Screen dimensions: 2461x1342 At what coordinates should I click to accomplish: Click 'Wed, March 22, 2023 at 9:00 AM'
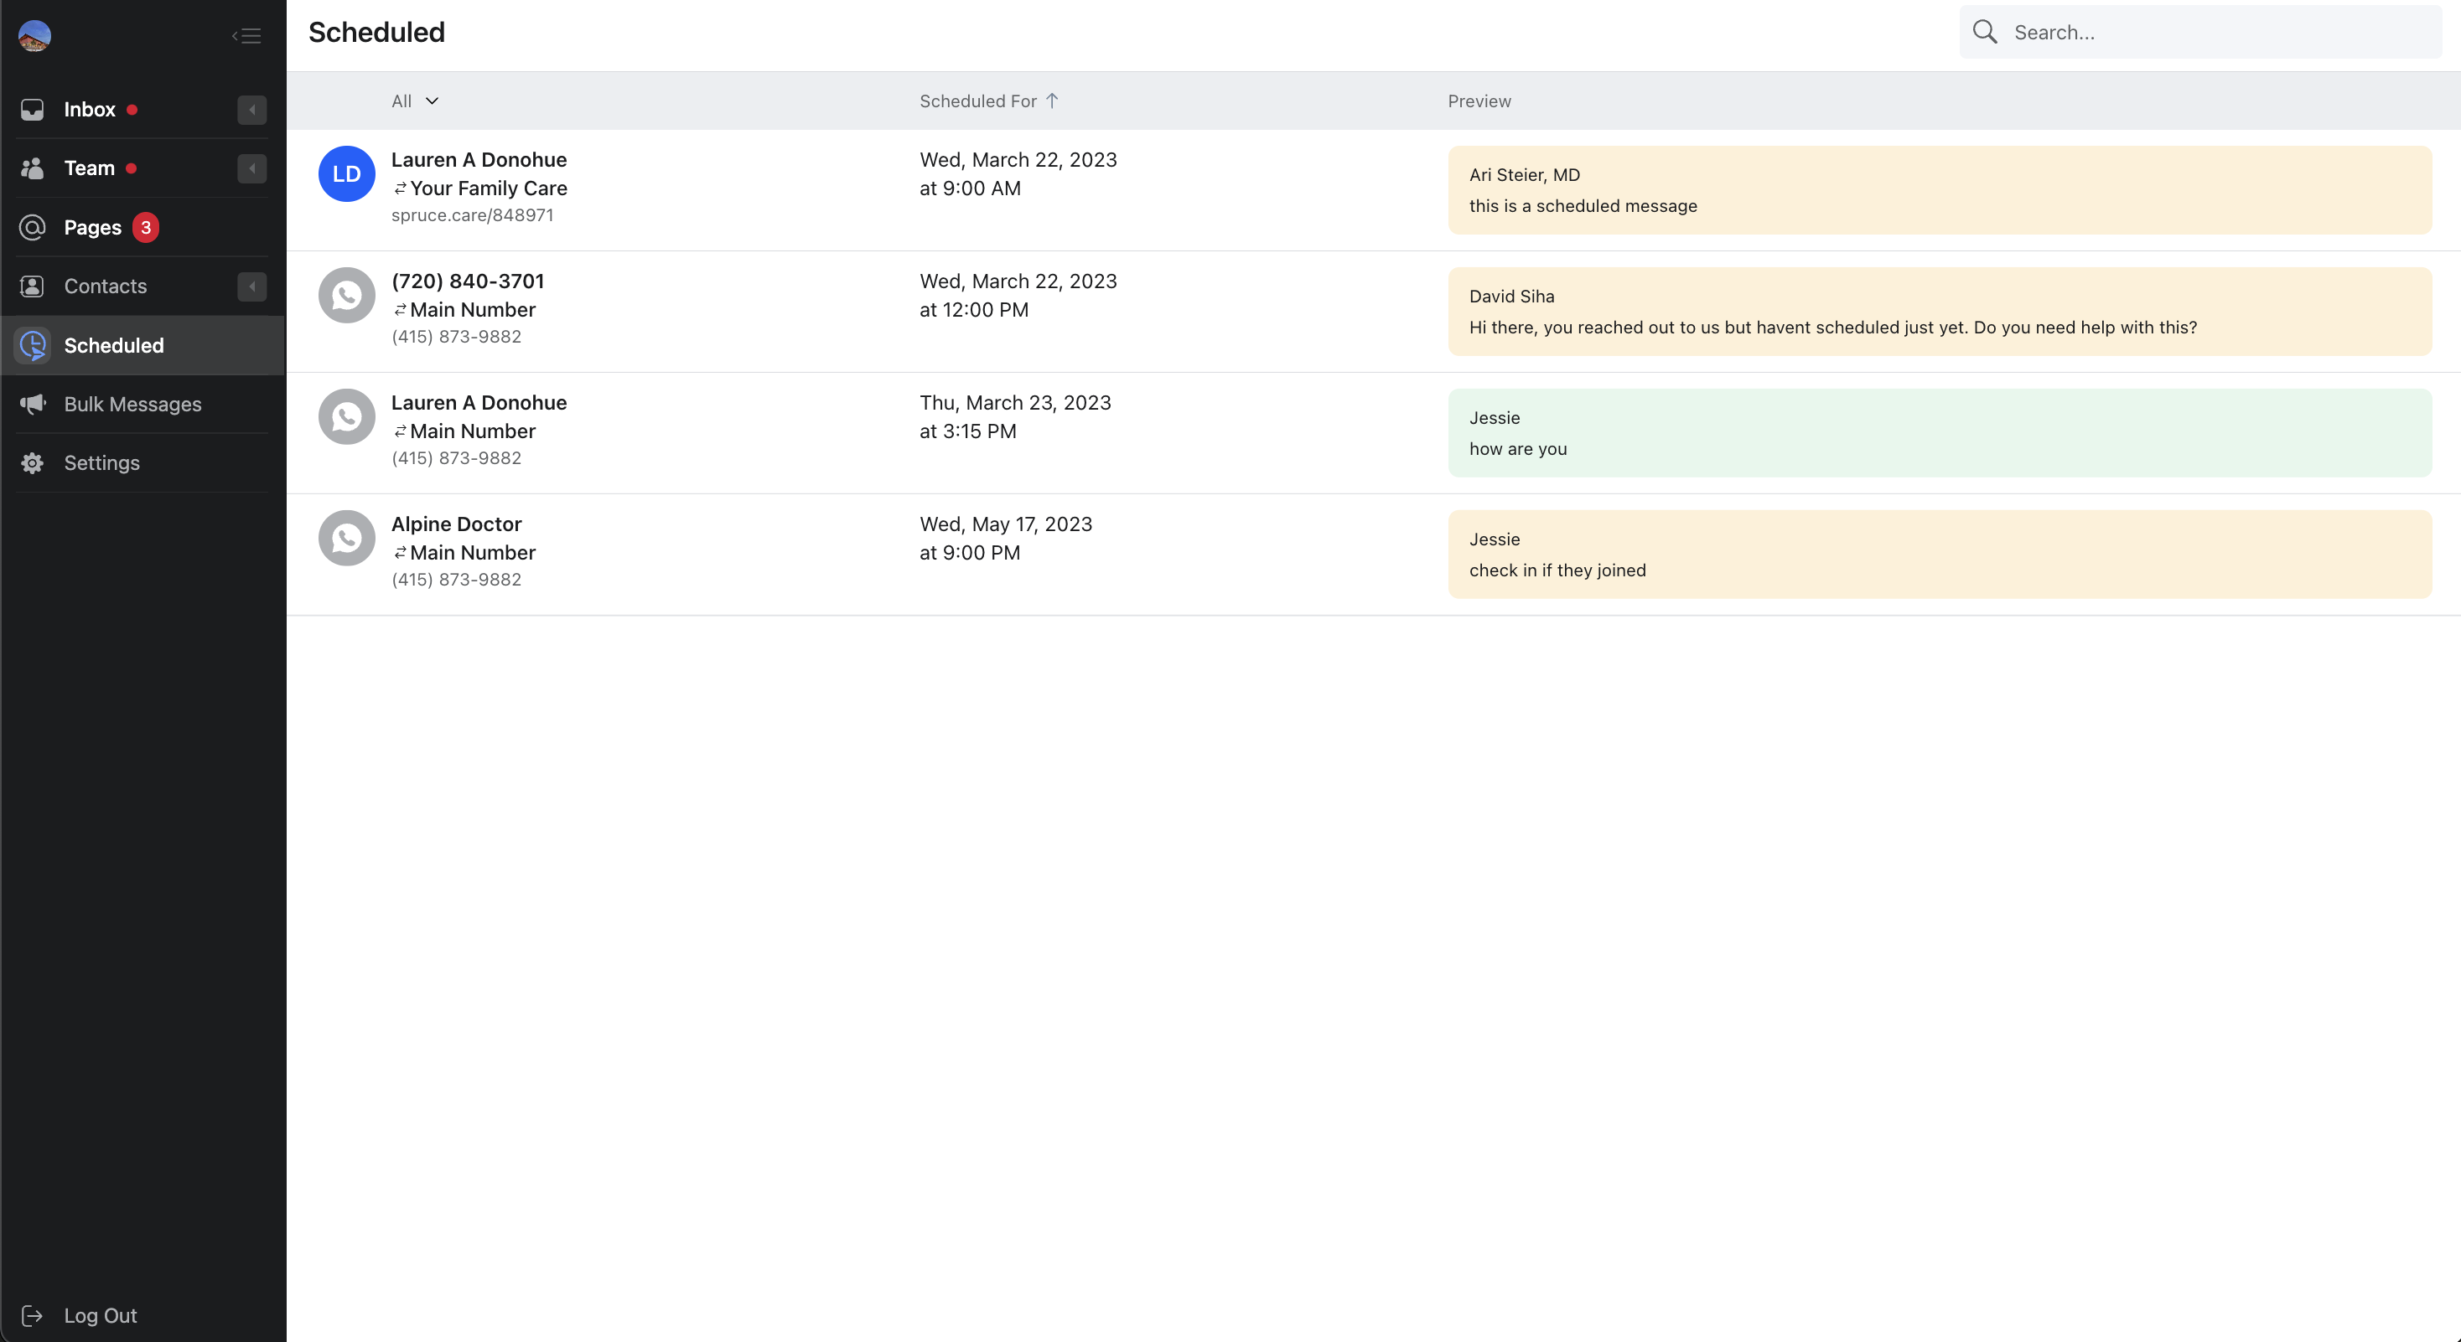pyautogui.click(x=1018, y=173)
